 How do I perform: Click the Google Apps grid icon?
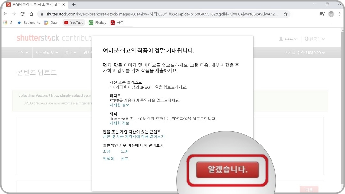coord(5,22)
